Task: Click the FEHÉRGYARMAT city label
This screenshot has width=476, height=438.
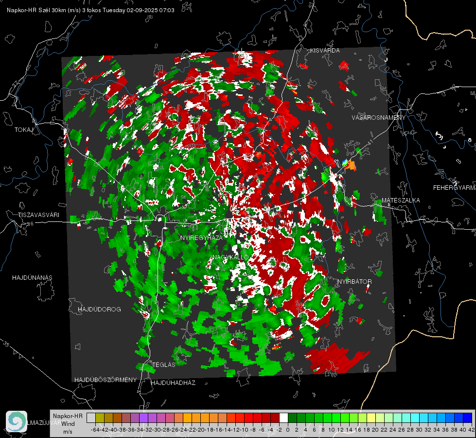Action: pyautogui.click(x=455, y=188)
